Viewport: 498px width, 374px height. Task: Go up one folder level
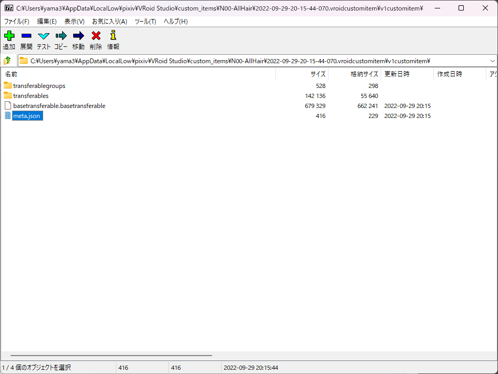(x=7, y=61)
